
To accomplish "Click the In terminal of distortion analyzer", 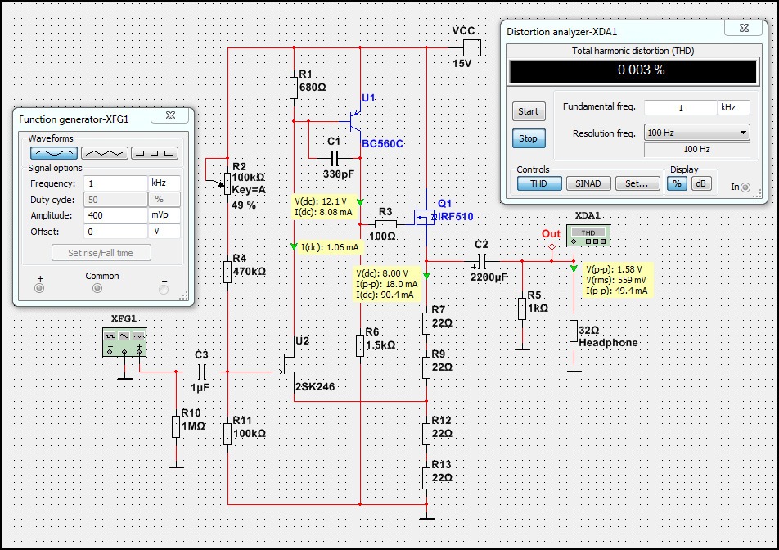I will [745, 187].
